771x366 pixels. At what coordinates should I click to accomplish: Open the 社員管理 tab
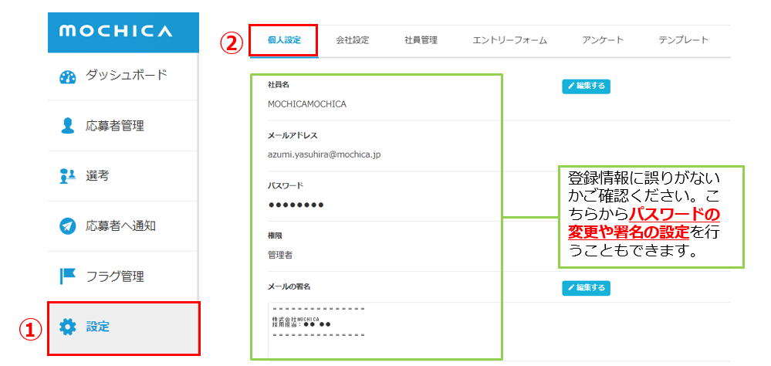point(421,40)
